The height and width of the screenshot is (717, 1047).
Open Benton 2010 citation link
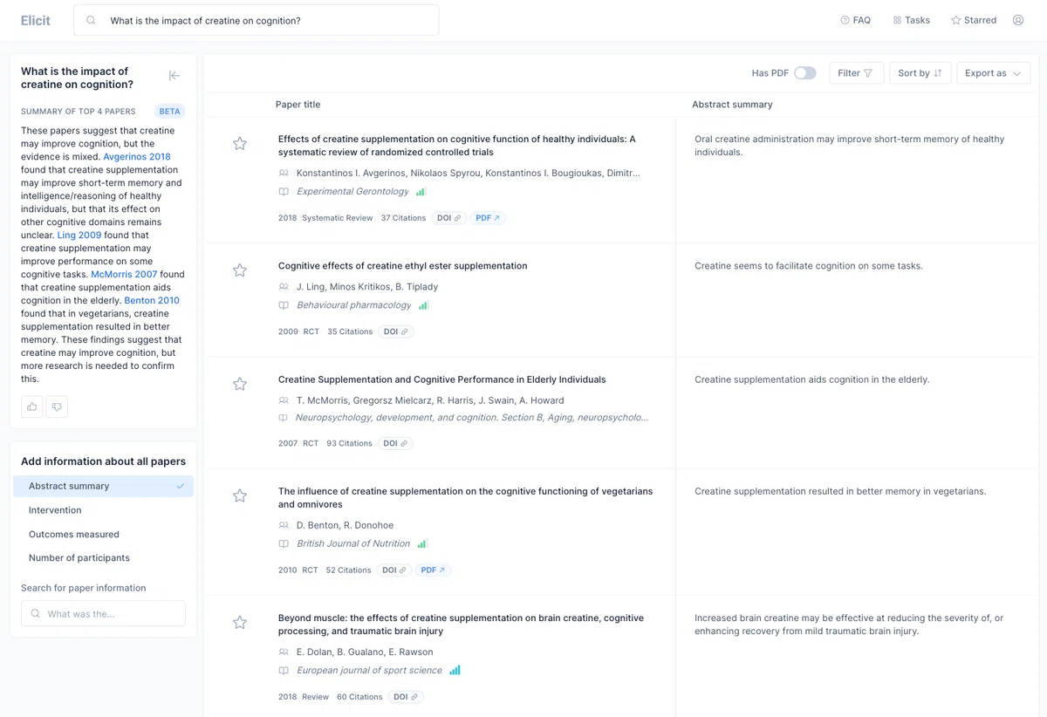coord(152,300)
